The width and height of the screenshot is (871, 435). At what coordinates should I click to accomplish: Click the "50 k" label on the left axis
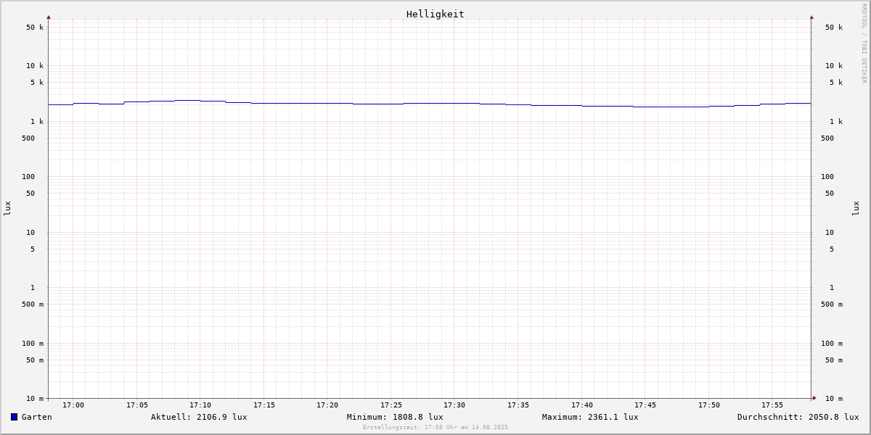tap(35, 28)
